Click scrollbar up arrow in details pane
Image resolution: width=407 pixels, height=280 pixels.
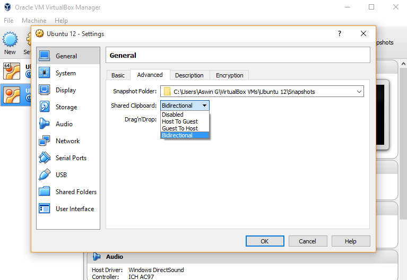click(x=403, y=64)
